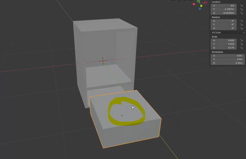The image size is (246, 159).
Task: Edit the Rotation X field
Action: (x=224, y=21)
